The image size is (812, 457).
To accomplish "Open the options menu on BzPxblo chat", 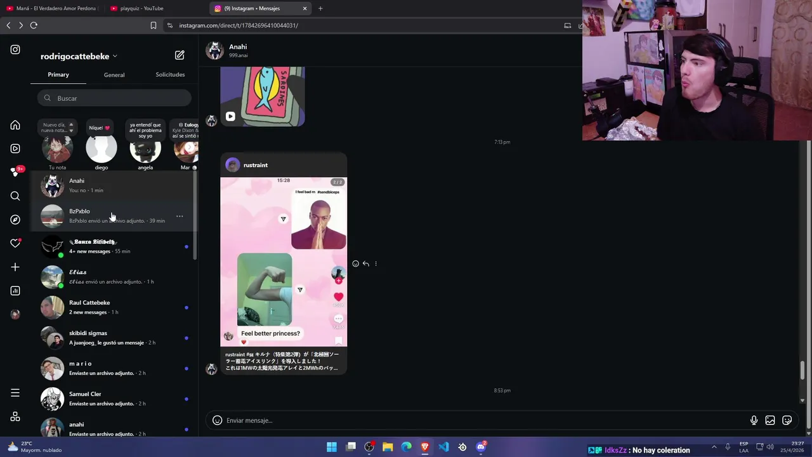I will pyautogui.click(x=180, y=216).
